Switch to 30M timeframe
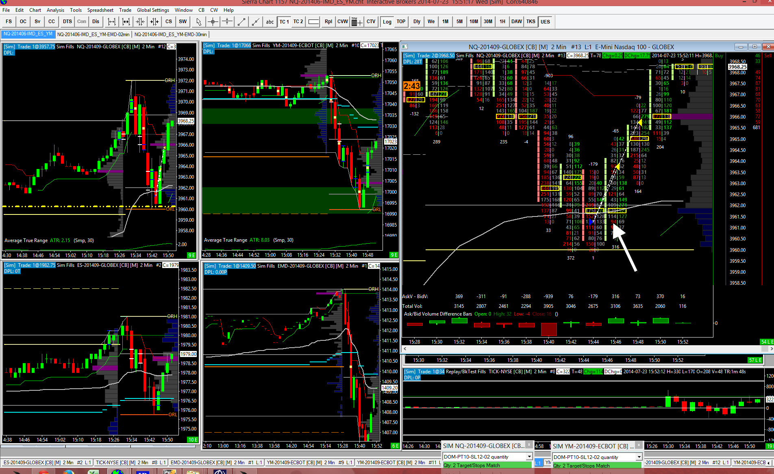The width and height of the screenshot is (774, 474). (x=488, y=22)
